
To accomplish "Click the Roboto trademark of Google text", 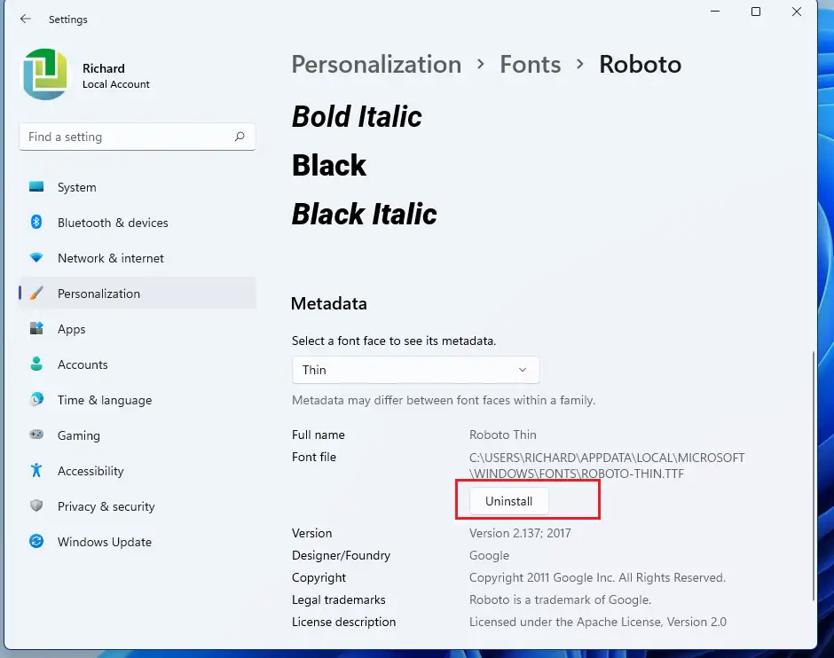I will pos(560,600).
